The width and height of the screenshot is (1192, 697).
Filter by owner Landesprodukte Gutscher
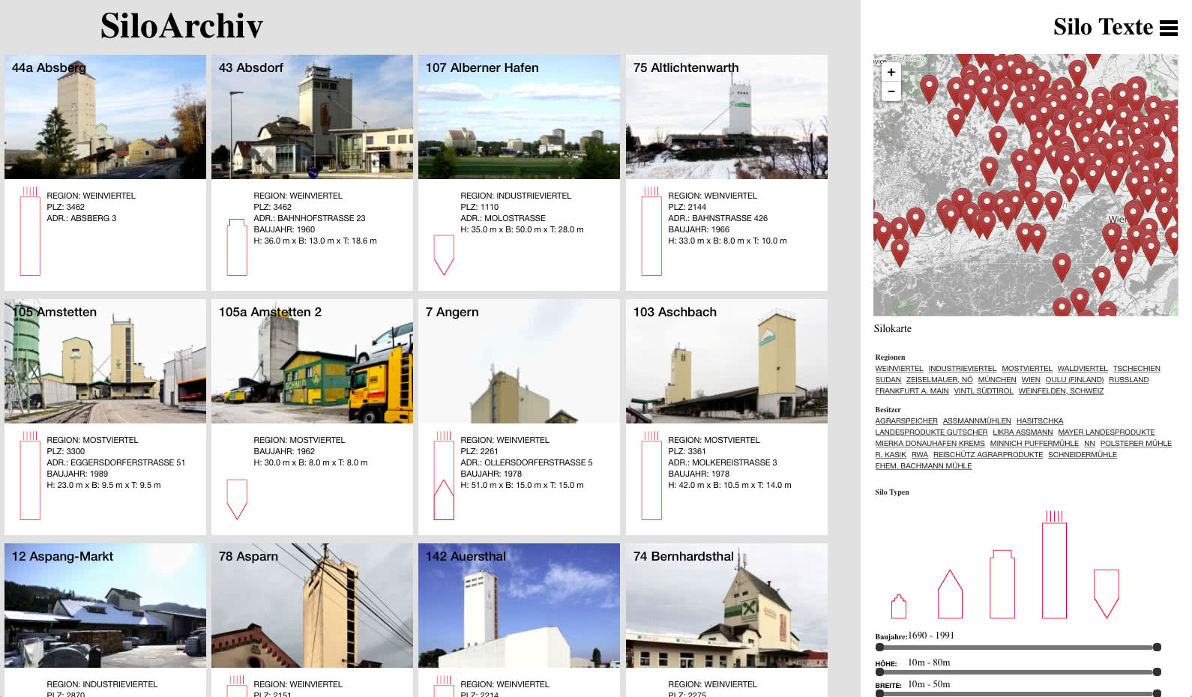931,432
